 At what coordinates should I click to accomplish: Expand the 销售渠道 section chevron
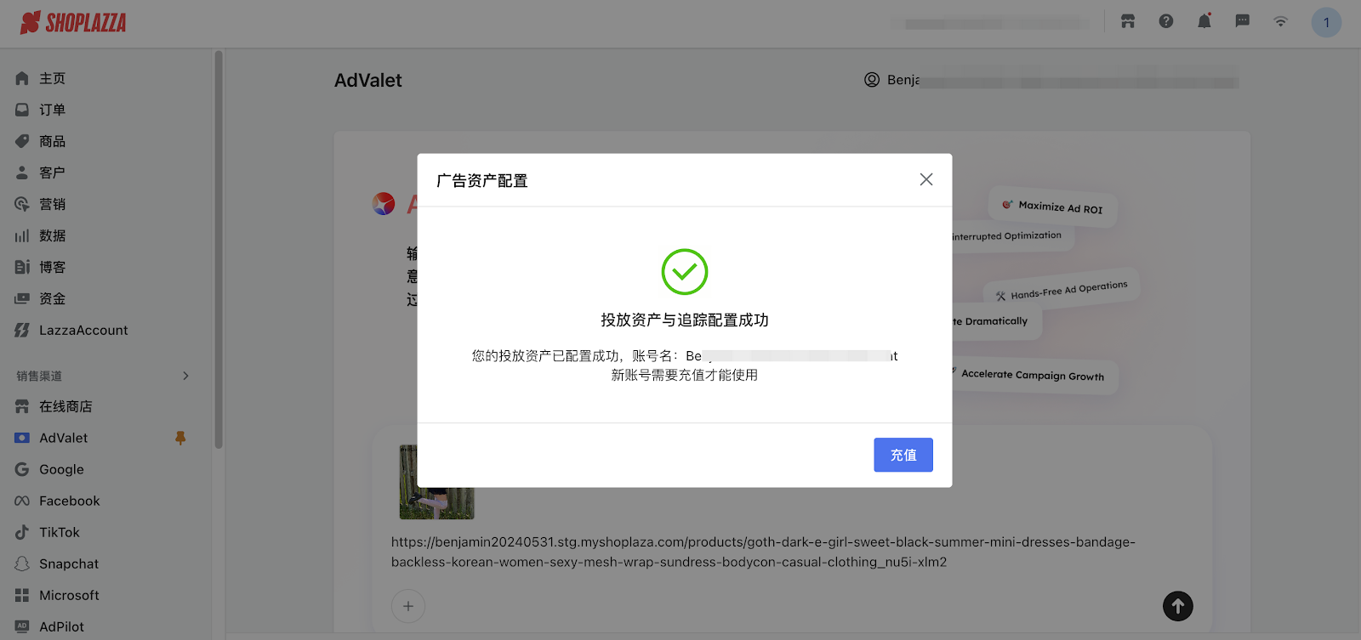[185, 376]
